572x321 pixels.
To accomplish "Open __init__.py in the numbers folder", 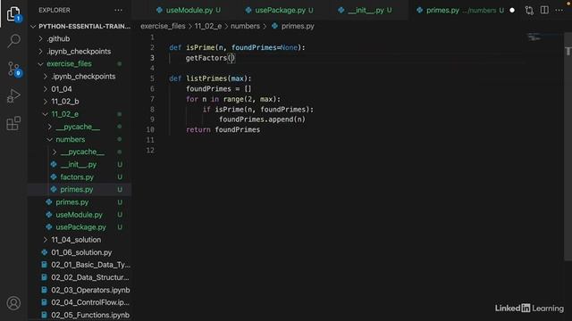I will (x=80, y=164).
